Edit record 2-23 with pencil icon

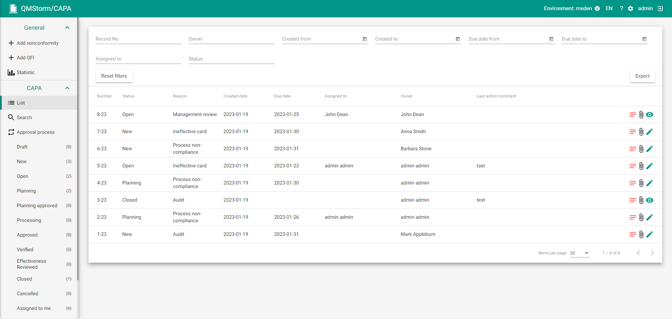coord(650,217)
